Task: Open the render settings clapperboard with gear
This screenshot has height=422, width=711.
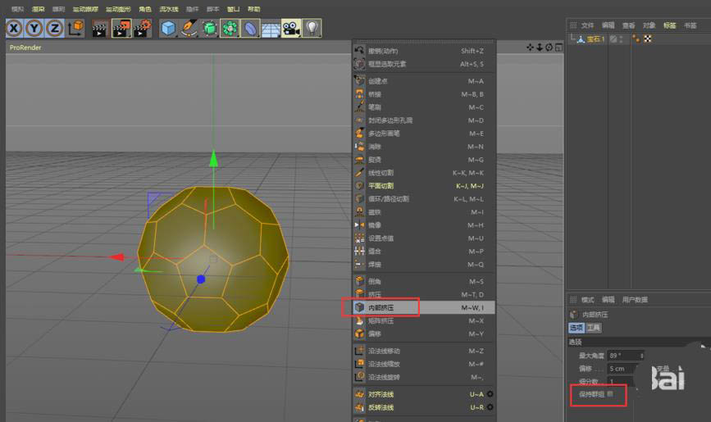Action: point(142,29)
